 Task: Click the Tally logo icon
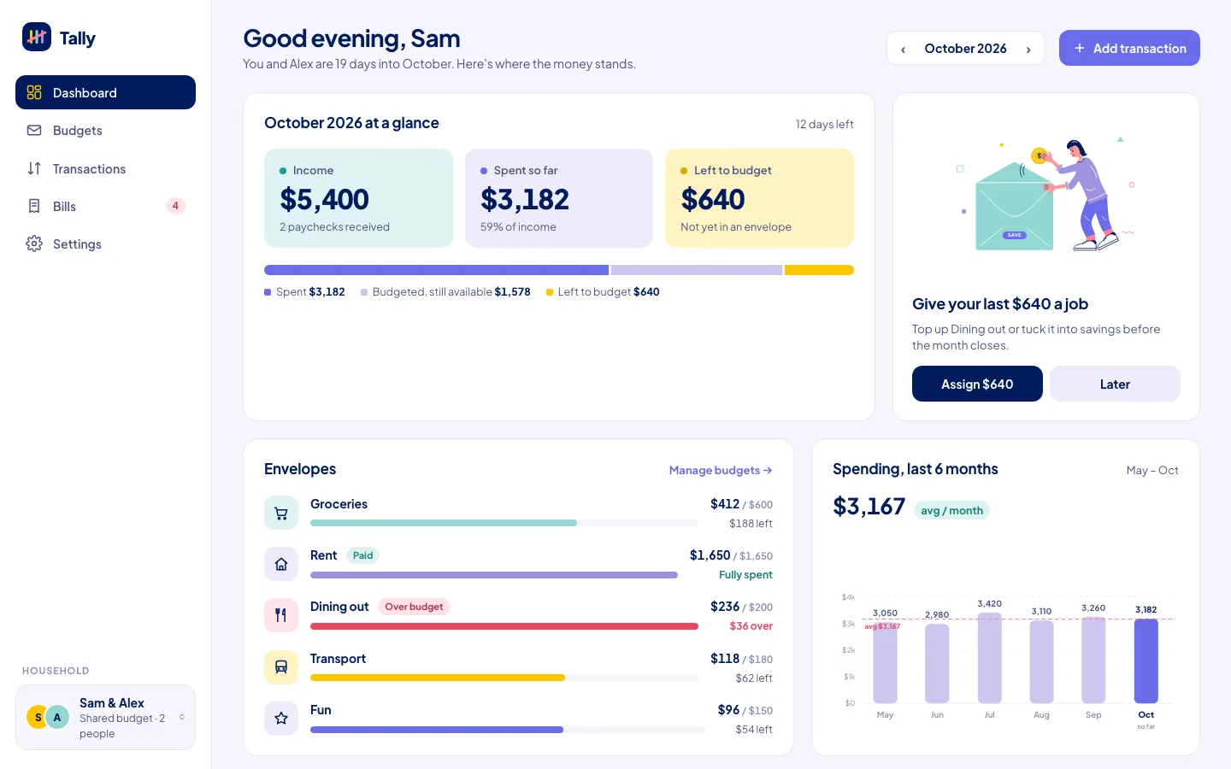[37, 37]
